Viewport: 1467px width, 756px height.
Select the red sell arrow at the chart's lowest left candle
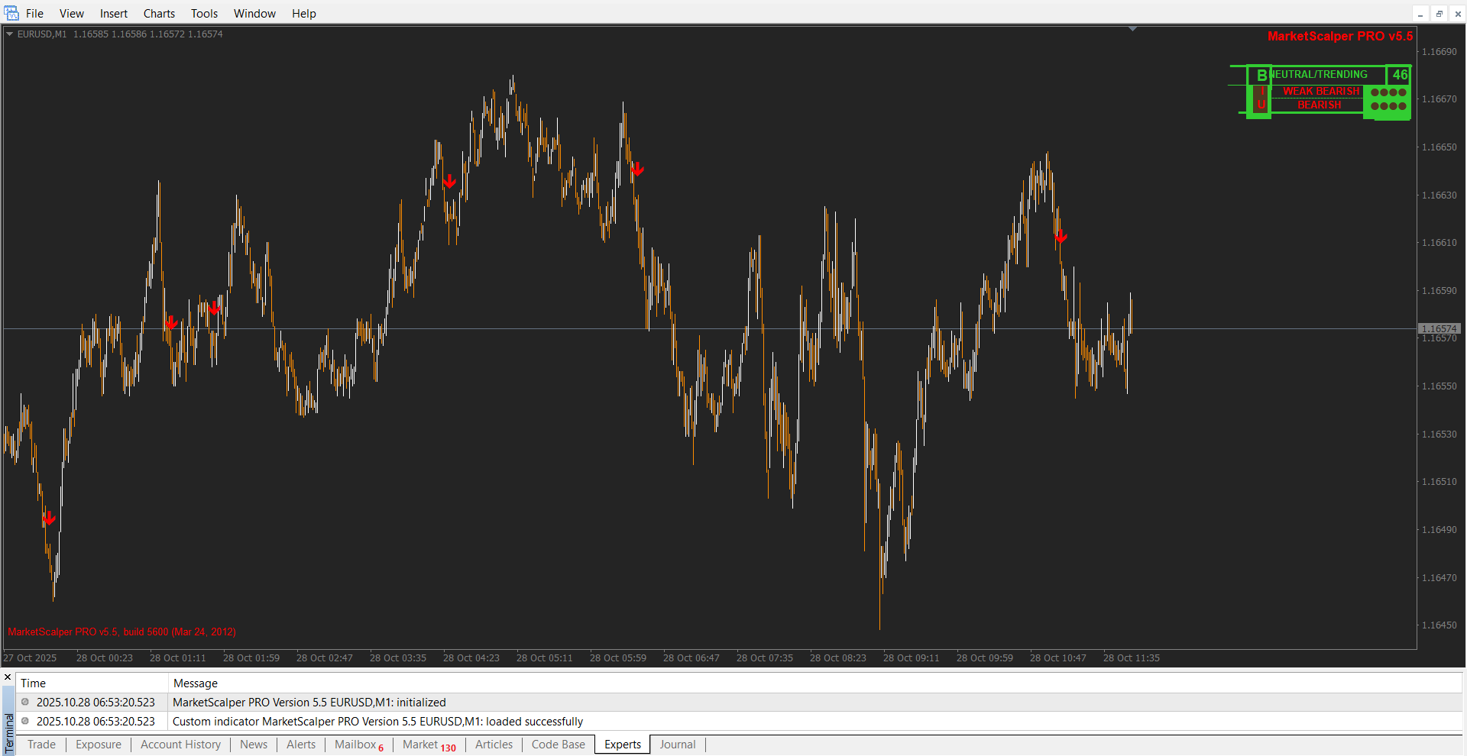pos(49,519)
